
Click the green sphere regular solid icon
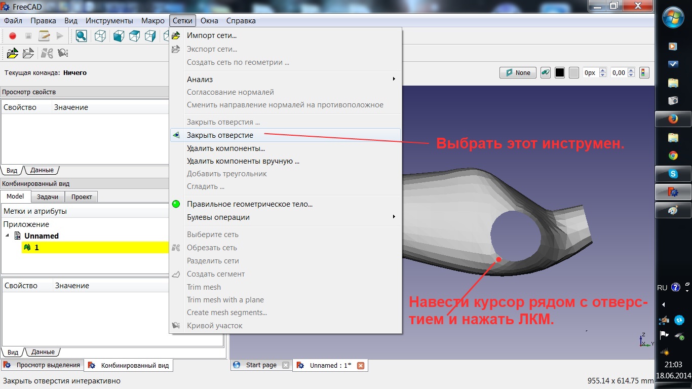click(x=176, y=204)
